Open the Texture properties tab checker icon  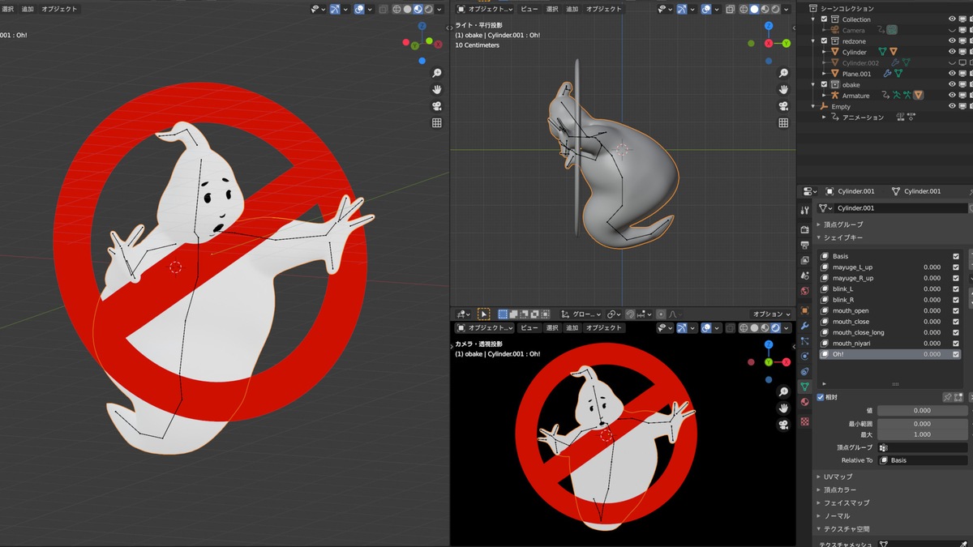(x=804, y=422)
